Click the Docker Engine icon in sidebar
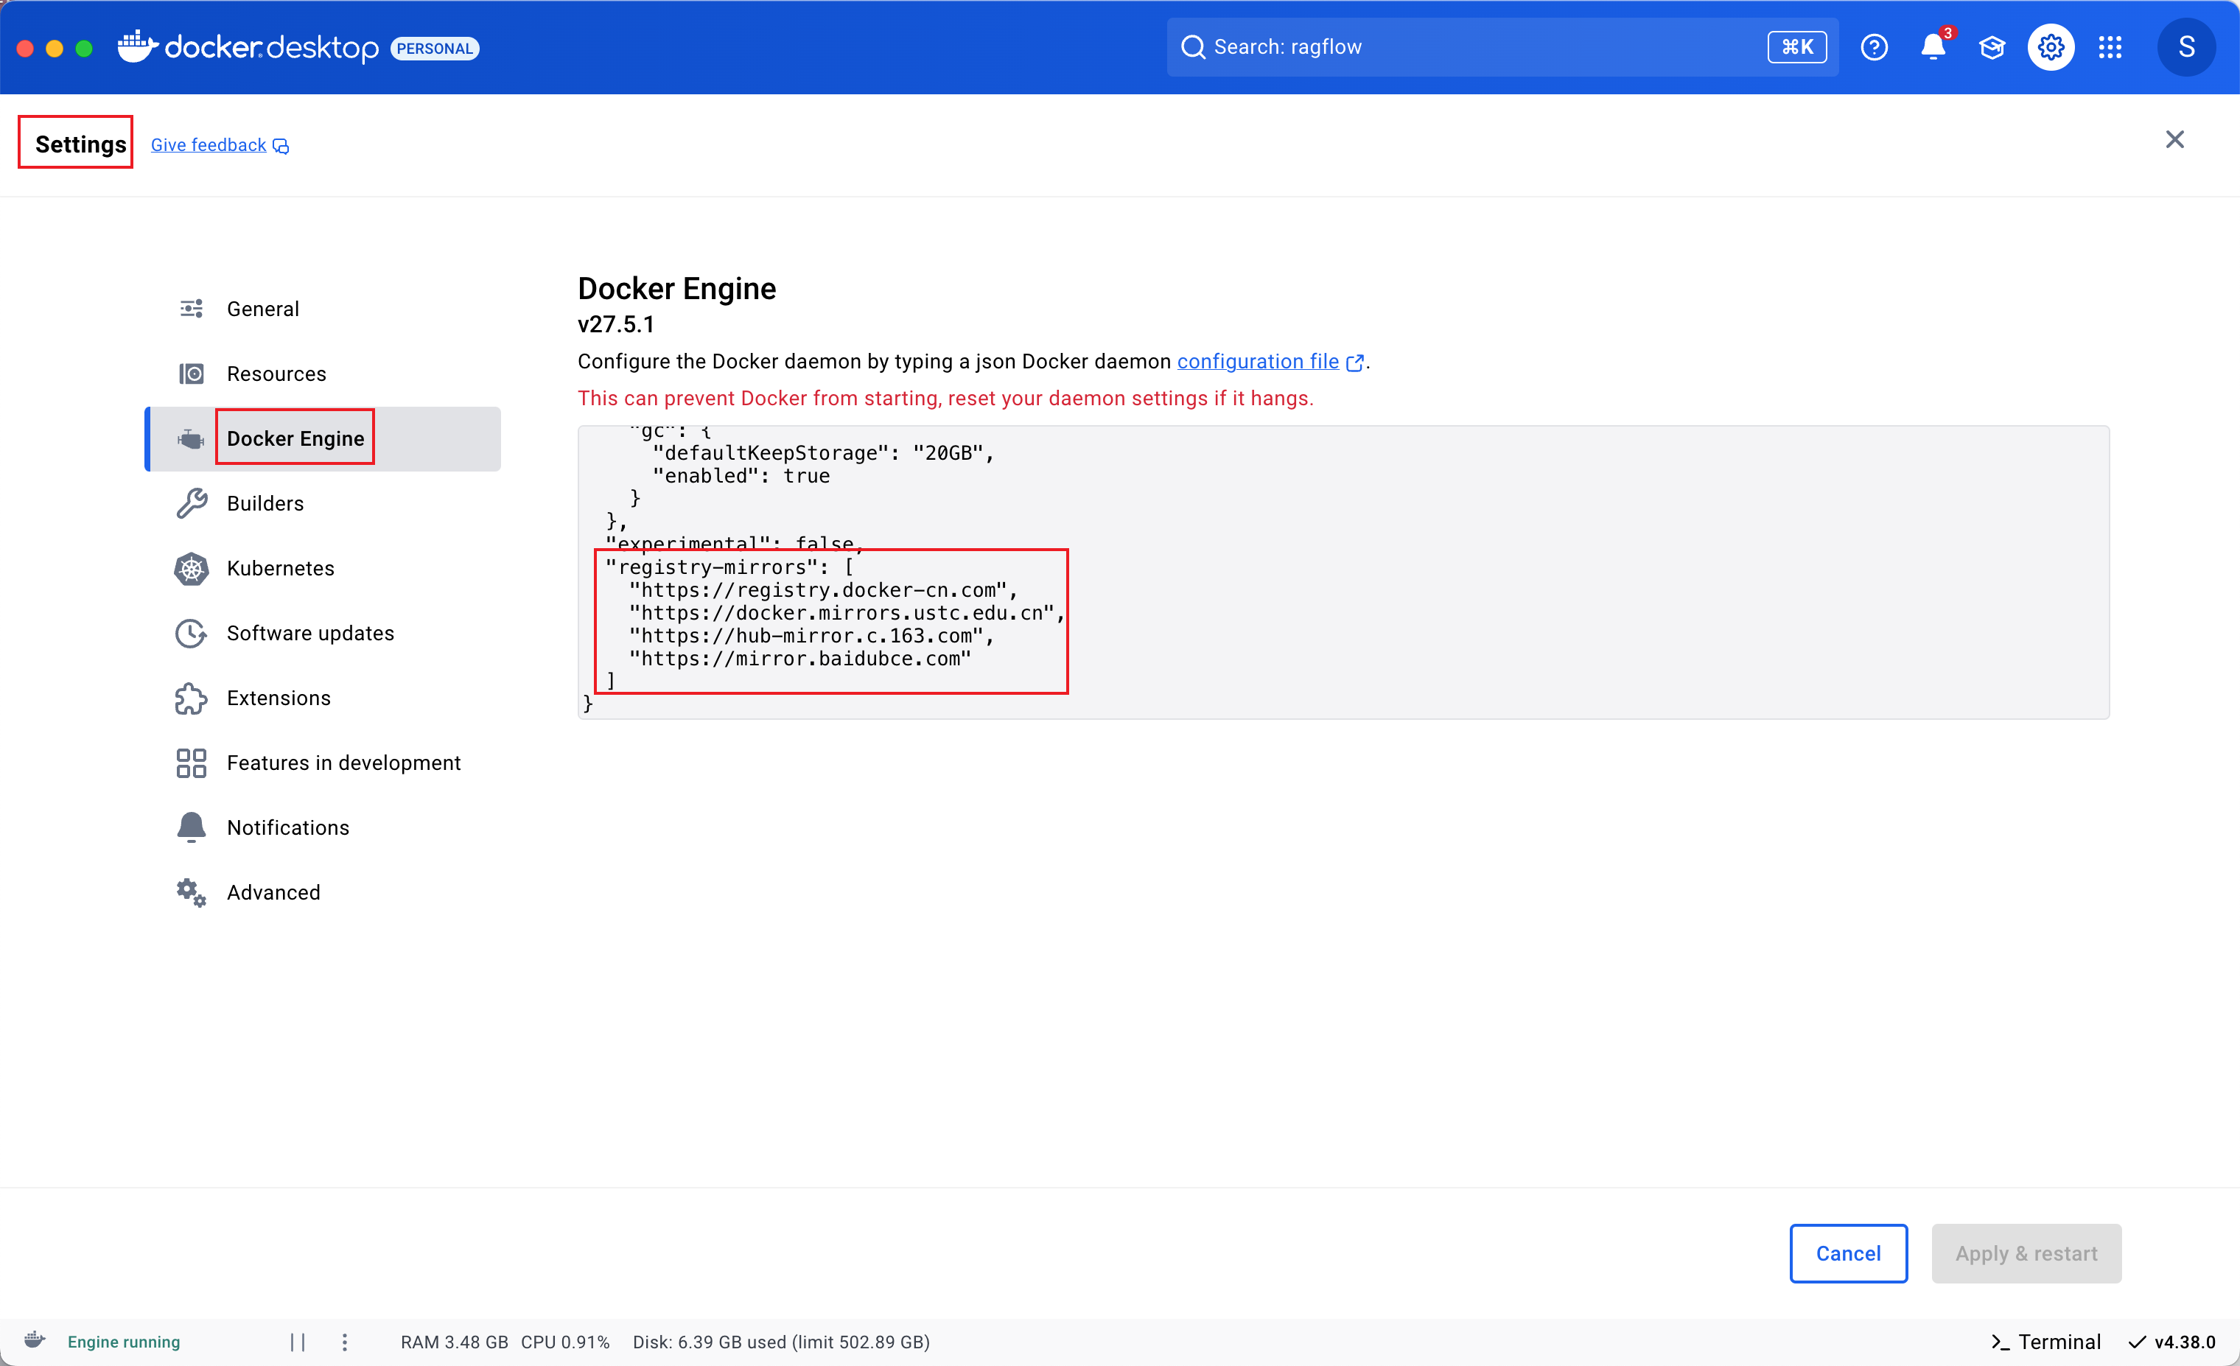 coord(191,439)
